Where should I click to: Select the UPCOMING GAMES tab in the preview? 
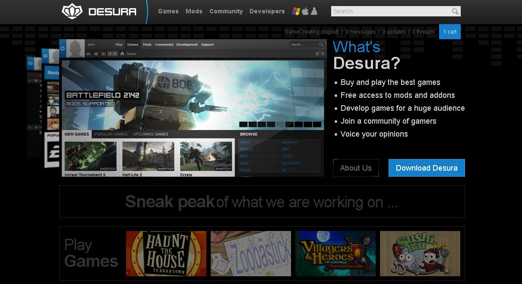coord(150,134)
